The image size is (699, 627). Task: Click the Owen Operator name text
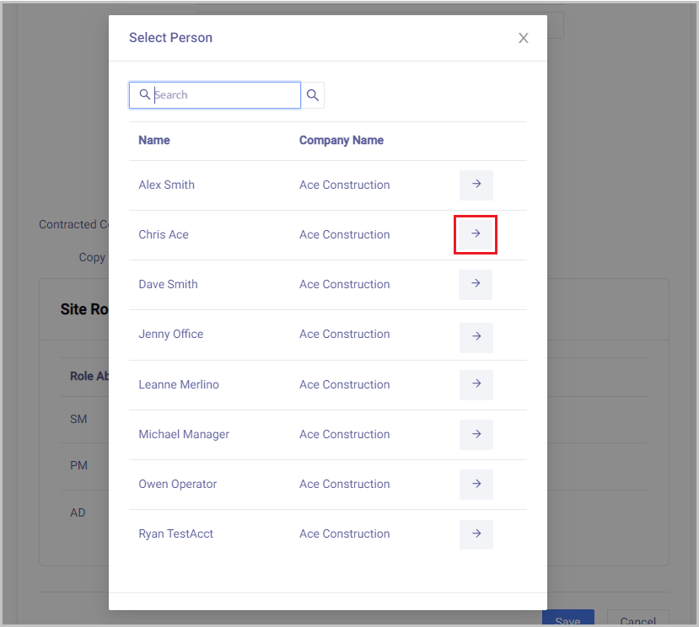[177, 484]
